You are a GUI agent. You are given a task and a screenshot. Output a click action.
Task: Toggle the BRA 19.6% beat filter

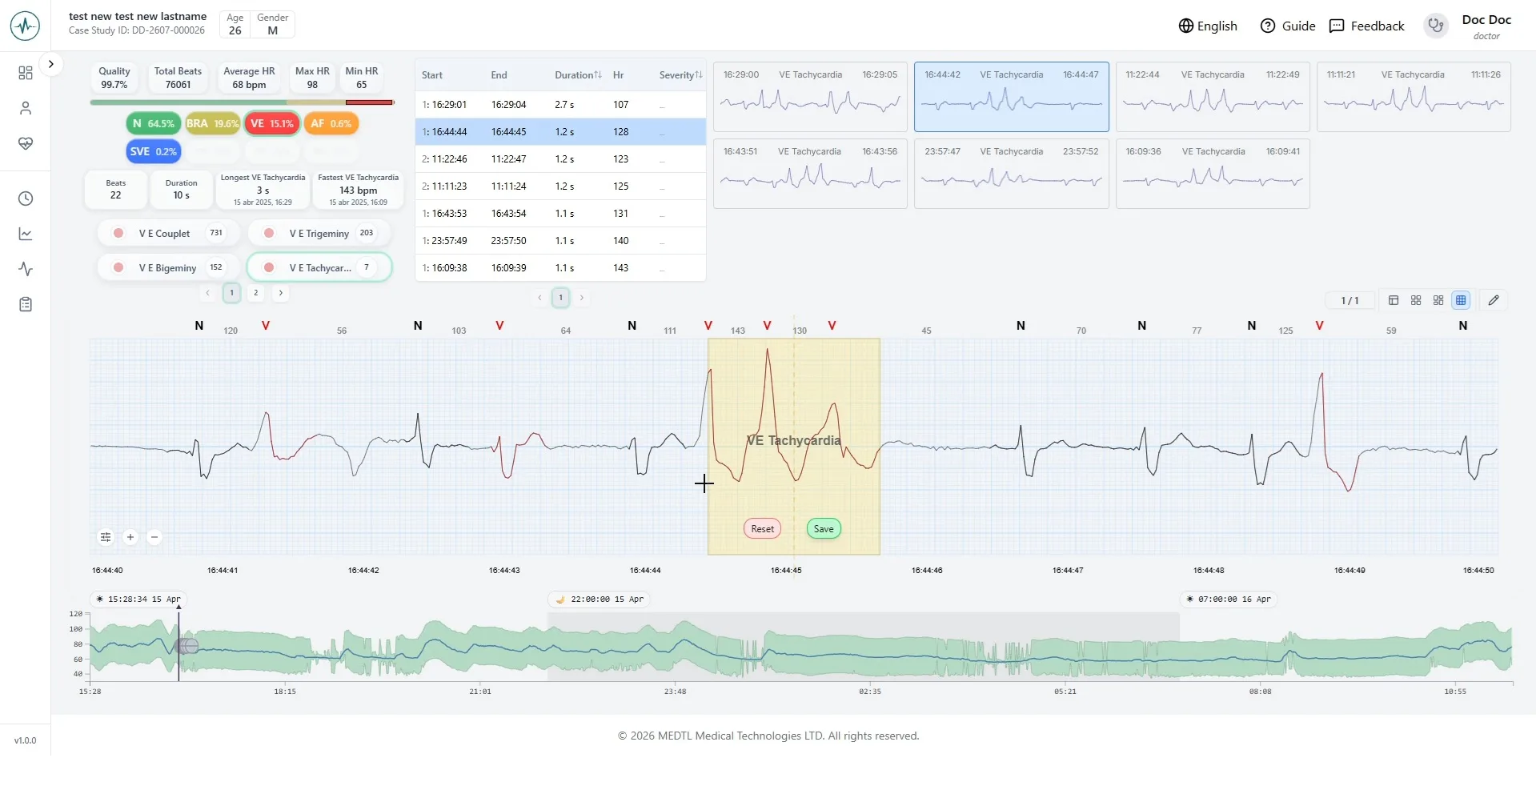212,123
